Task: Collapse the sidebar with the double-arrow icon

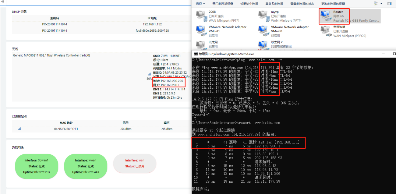Action: click(3, 2)
